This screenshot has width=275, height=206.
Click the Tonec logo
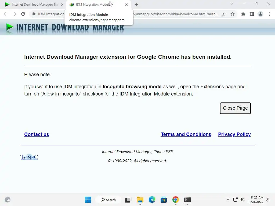(x=29, y=157)
